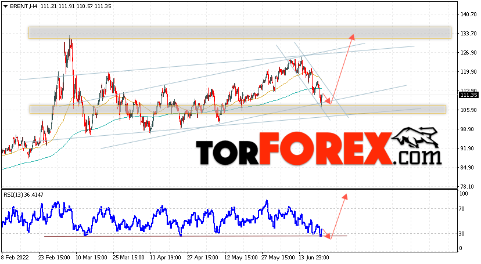Select the 105.90 price axis label
The width and height of the screenshot is (481, 264).
468,110
